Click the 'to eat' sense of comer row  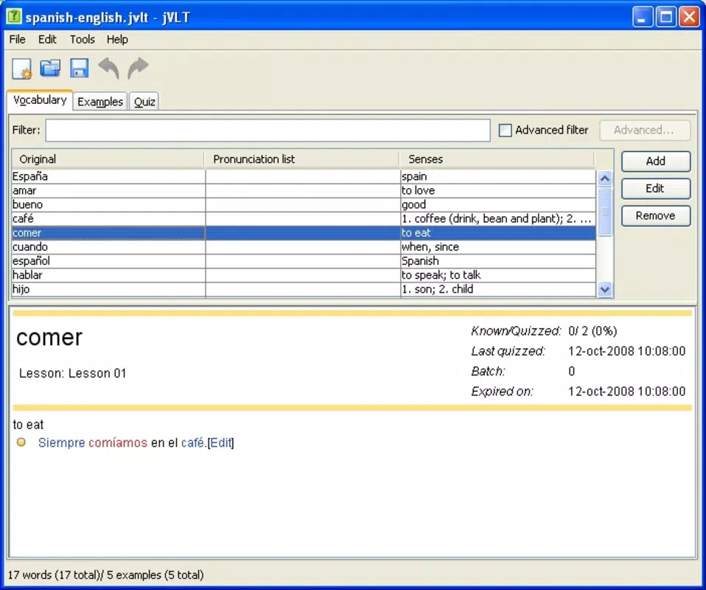tap(498, 233)
